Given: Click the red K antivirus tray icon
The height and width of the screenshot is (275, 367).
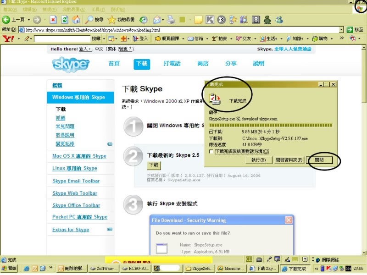Looking at the screenshot, I should click(329, 269).
